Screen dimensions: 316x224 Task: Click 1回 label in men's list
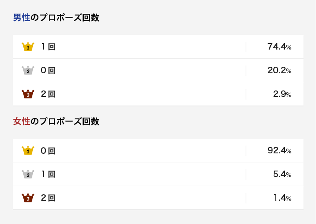(x=48, y=47)
